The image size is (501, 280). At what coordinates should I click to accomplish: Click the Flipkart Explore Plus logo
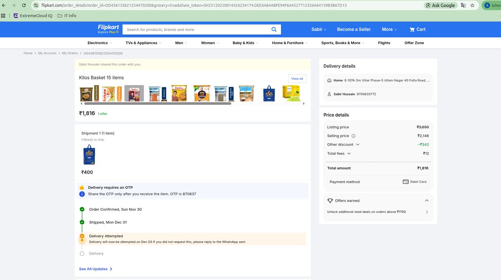point(109,29)
